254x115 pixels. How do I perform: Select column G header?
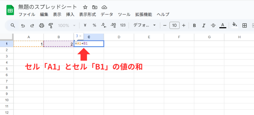tap(209, 37)
